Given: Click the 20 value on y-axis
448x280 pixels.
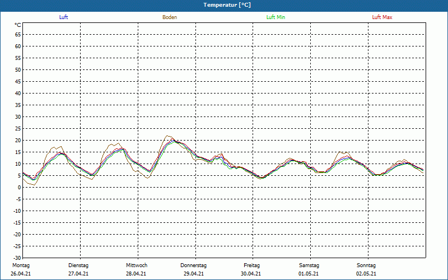Looking at the screenshot, I should [x=18, y=141].
